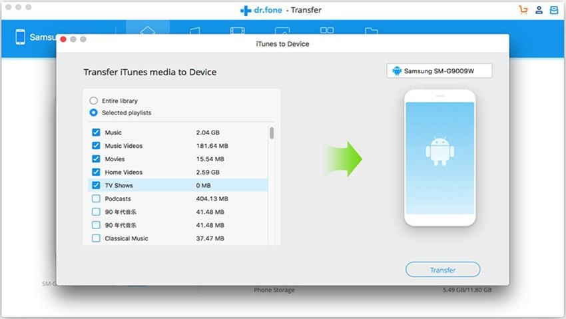Click the playlist list scrollbar thumb
Screen dimensions: 566x319
[272, 133]
